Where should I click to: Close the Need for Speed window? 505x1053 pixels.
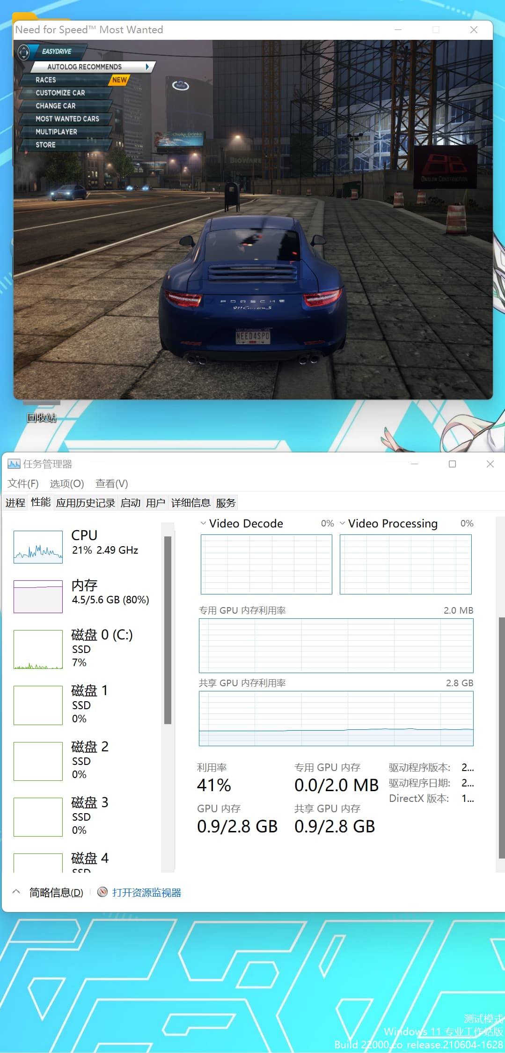coord(474,30)
